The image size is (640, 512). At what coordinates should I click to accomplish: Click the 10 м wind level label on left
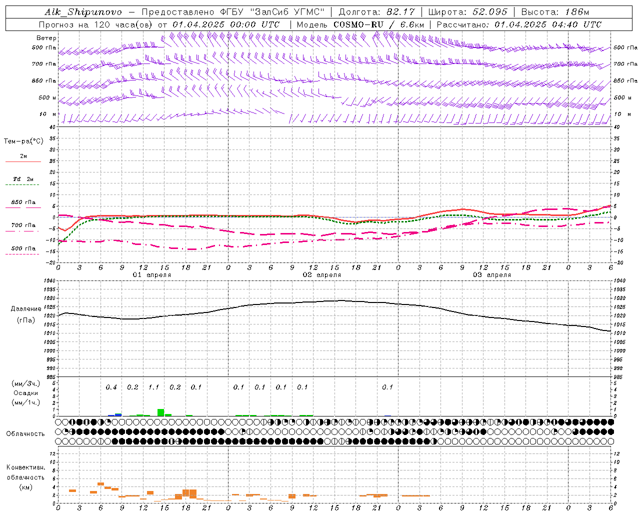click(x=48, y=114)
